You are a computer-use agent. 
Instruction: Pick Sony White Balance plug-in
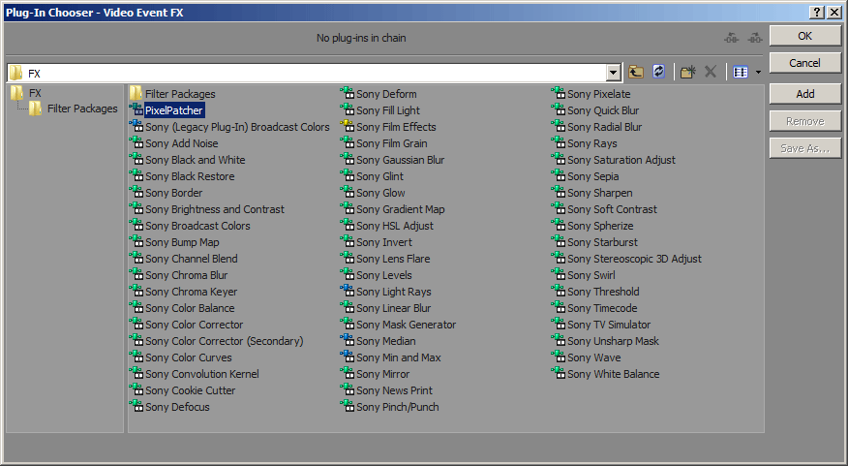coord(613,374)
